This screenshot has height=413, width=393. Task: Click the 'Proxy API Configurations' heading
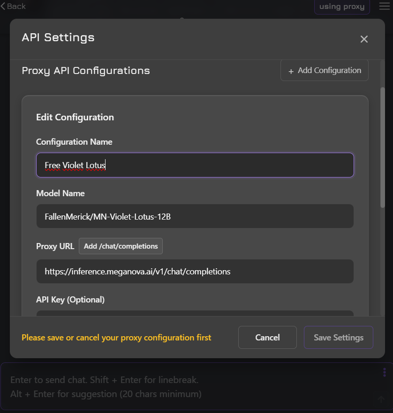coord(86,71)
